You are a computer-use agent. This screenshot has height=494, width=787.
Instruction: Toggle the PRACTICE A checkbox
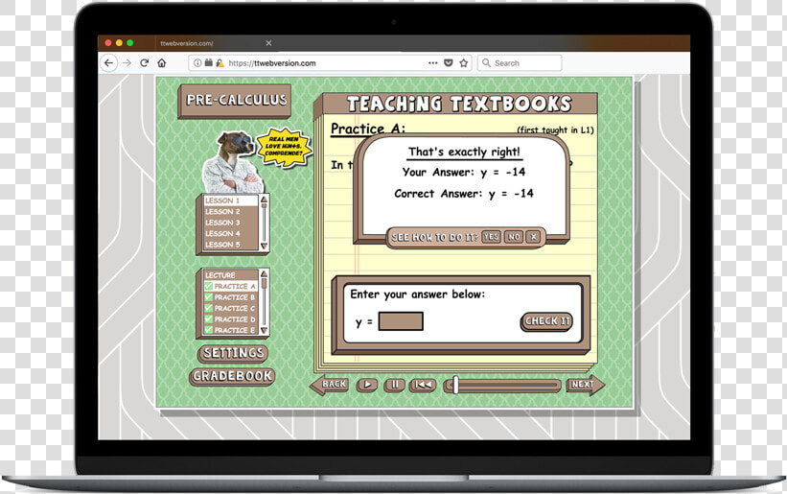coord(209,286)
